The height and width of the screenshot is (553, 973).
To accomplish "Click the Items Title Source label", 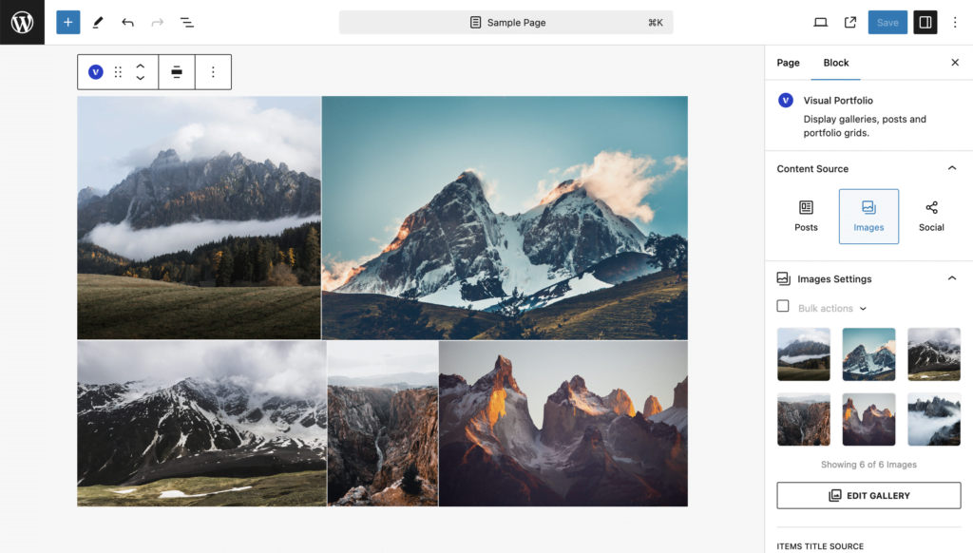I will coord(820,546).
